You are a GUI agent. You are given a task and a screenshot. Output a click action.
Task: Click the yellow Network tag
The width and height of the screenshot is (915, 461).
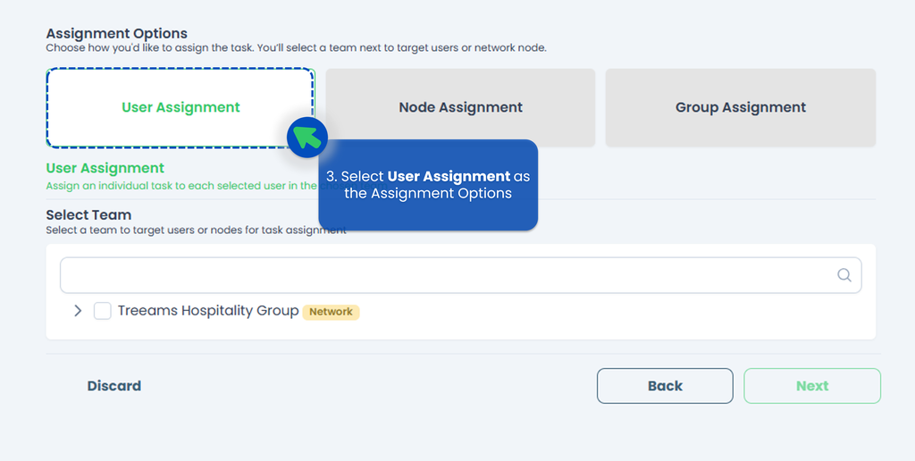click(331, 312)
